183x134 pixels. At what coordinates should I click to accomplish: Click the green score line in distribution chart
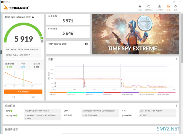tap(23, 78)
